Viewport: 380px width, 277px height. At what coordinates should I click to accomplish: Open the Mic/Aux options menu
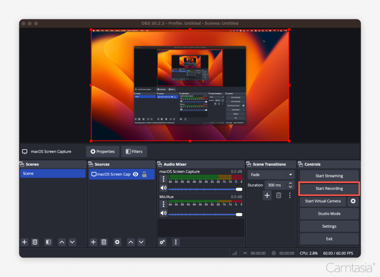point(163,204)
